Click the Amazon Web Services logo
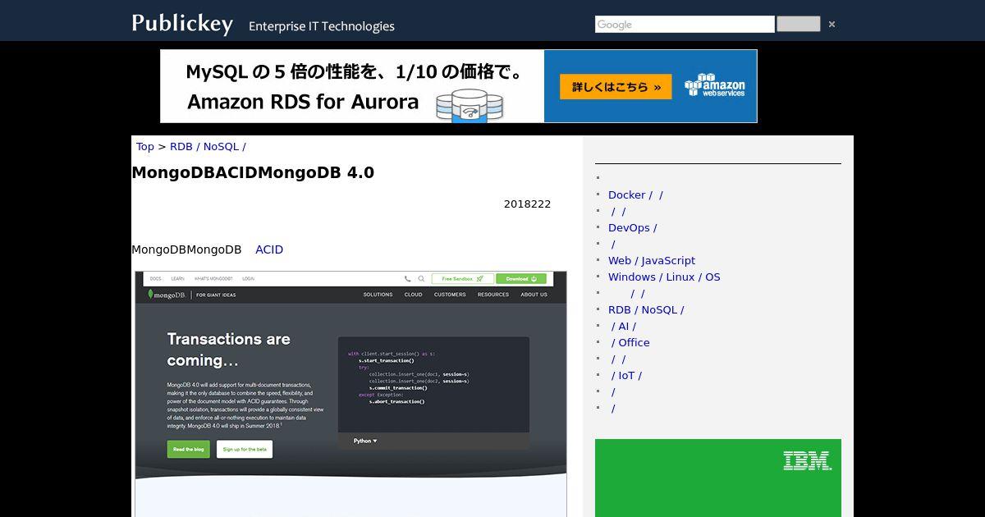 click(x=715, y=85)
